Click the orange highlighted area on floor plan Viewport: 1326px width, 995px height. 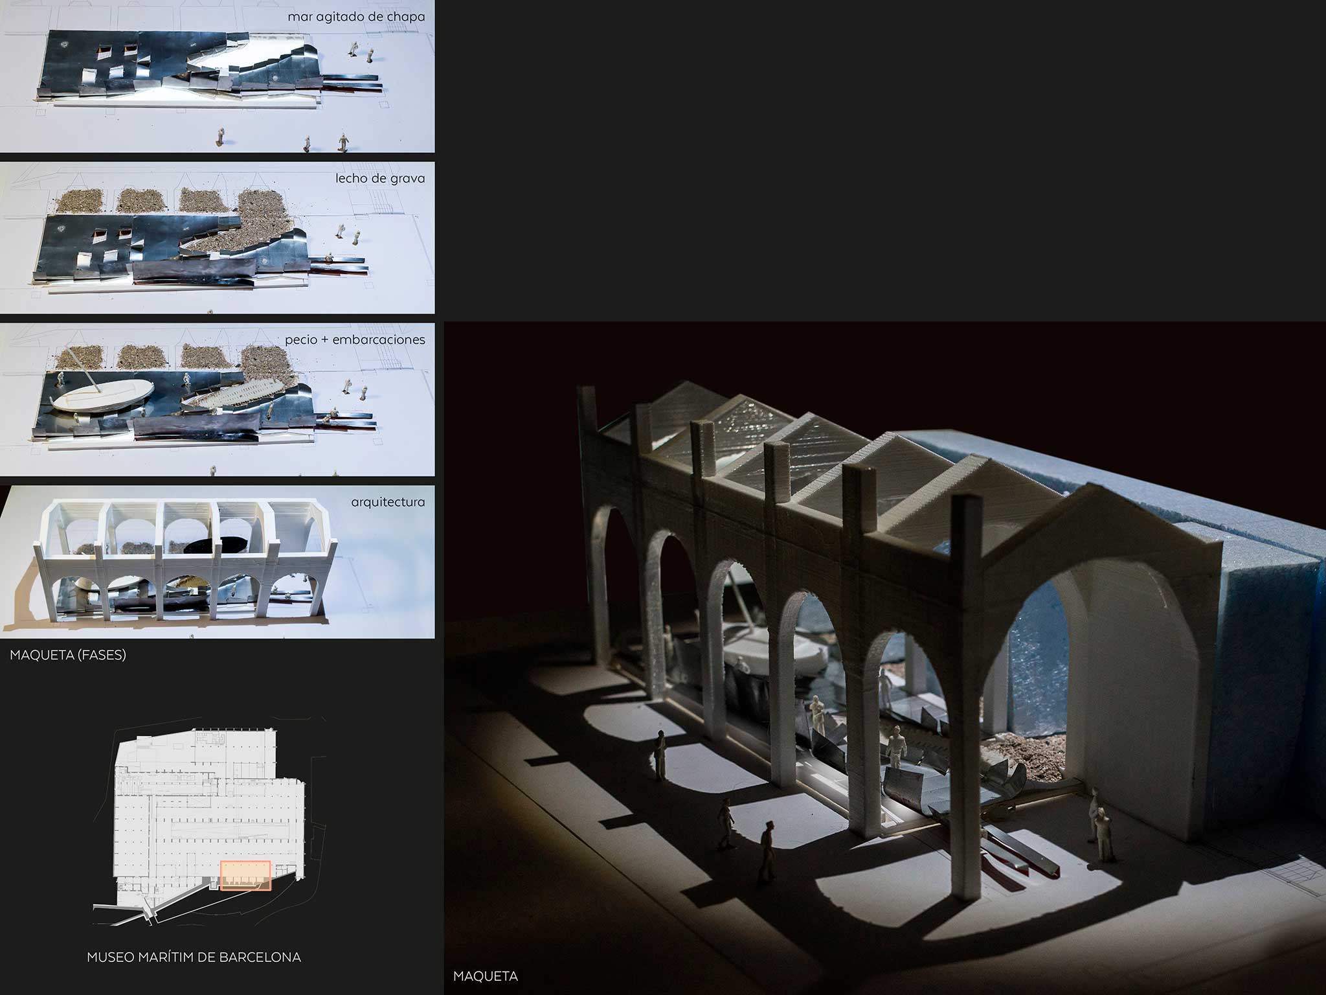pos(245,875)
